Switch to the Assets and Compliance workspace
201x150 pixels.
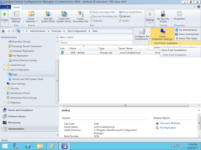20,110
